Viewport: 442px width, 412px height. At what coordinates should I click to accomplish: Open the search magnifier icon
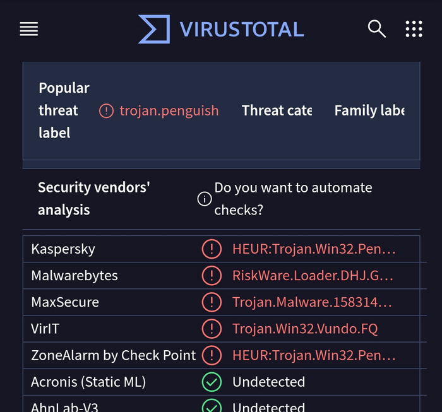click(x=376, y=29)
